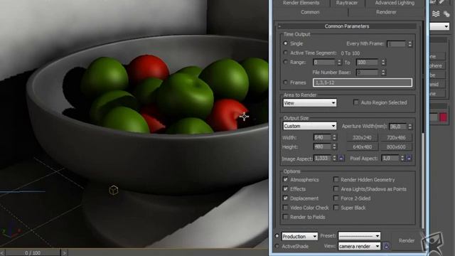The image size is (455, 256).
Task: Switch to Render Elements tab
Action: [x=301, y=3]
